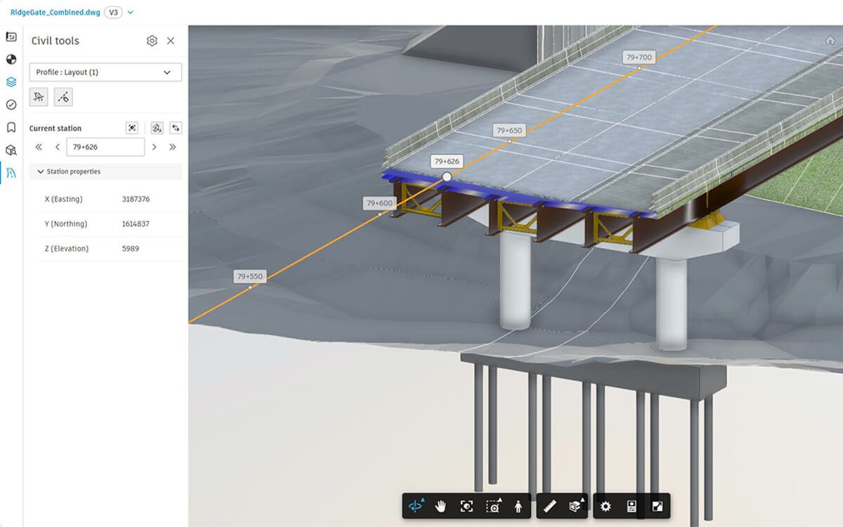Toggle fullscreen mode from the bottom toolbar
This screenshot has width=843, height=527.
pyautogui.click(x=658, y=505)
